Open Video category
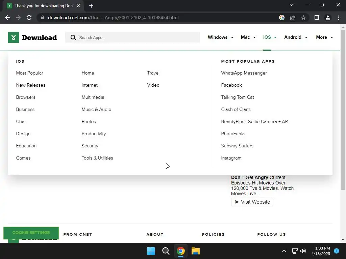The height and width of the screenshot is (259, 346). click(153, 85)
